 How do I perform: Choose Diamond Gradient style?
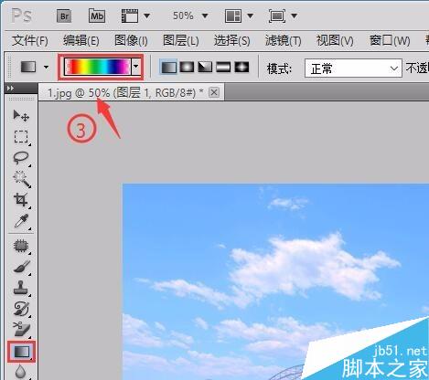241,67
